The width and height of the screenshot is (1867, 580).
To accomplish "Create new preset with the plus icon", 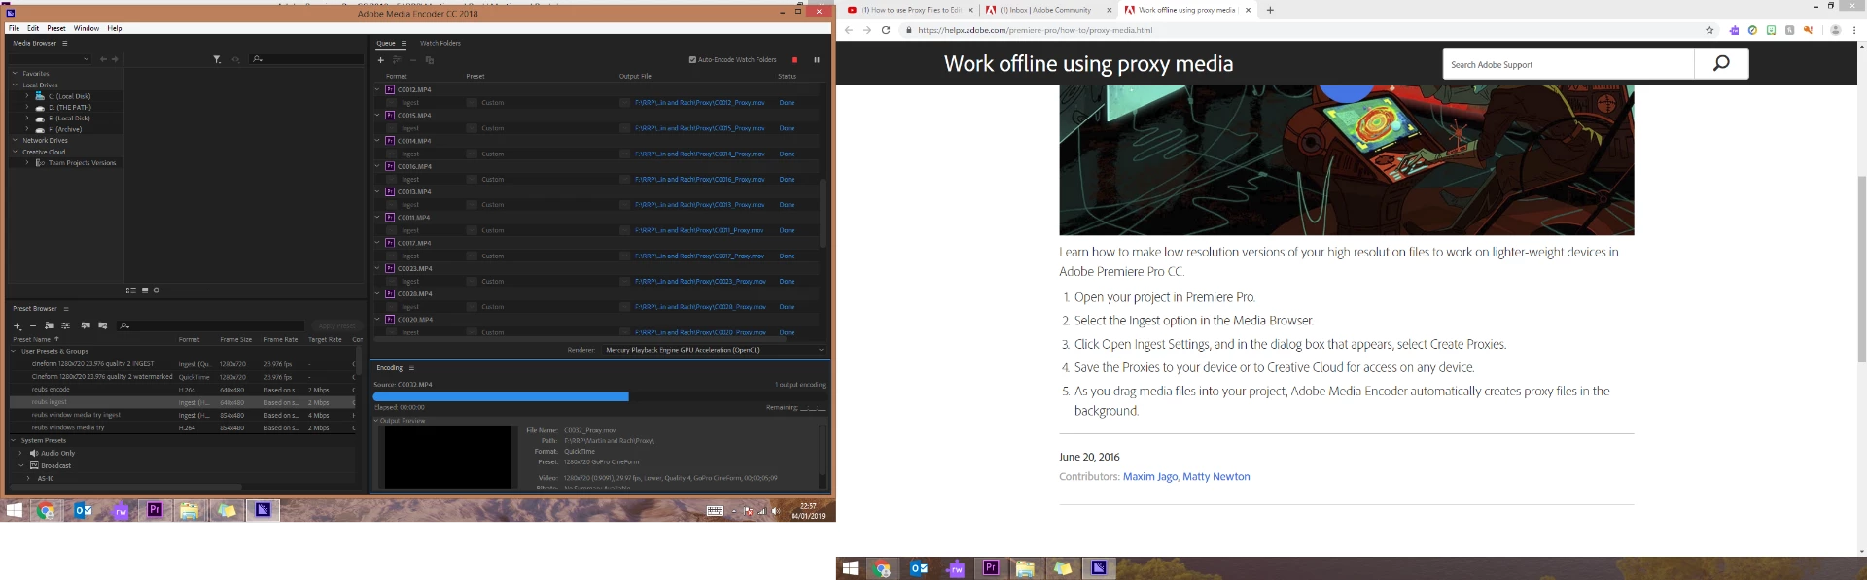I will [17, 325].
